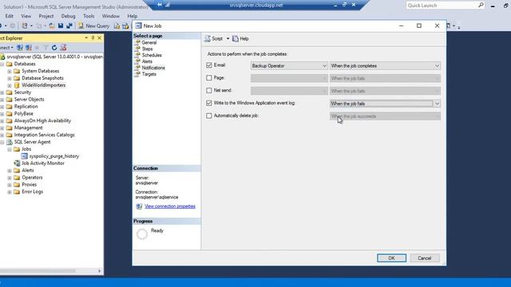The image size is (511, 287).
Task: Open the Script dropdown arrow
Action: tap(228, 39)
